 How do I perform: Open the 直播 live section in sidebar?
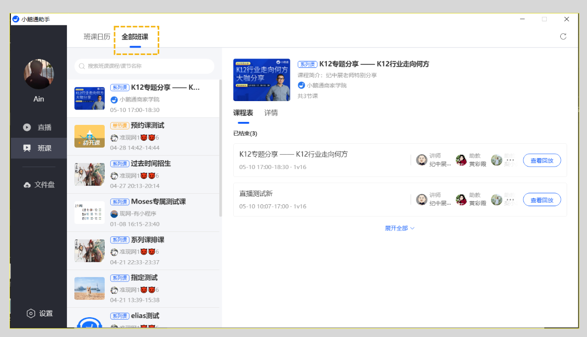[39, 127]
